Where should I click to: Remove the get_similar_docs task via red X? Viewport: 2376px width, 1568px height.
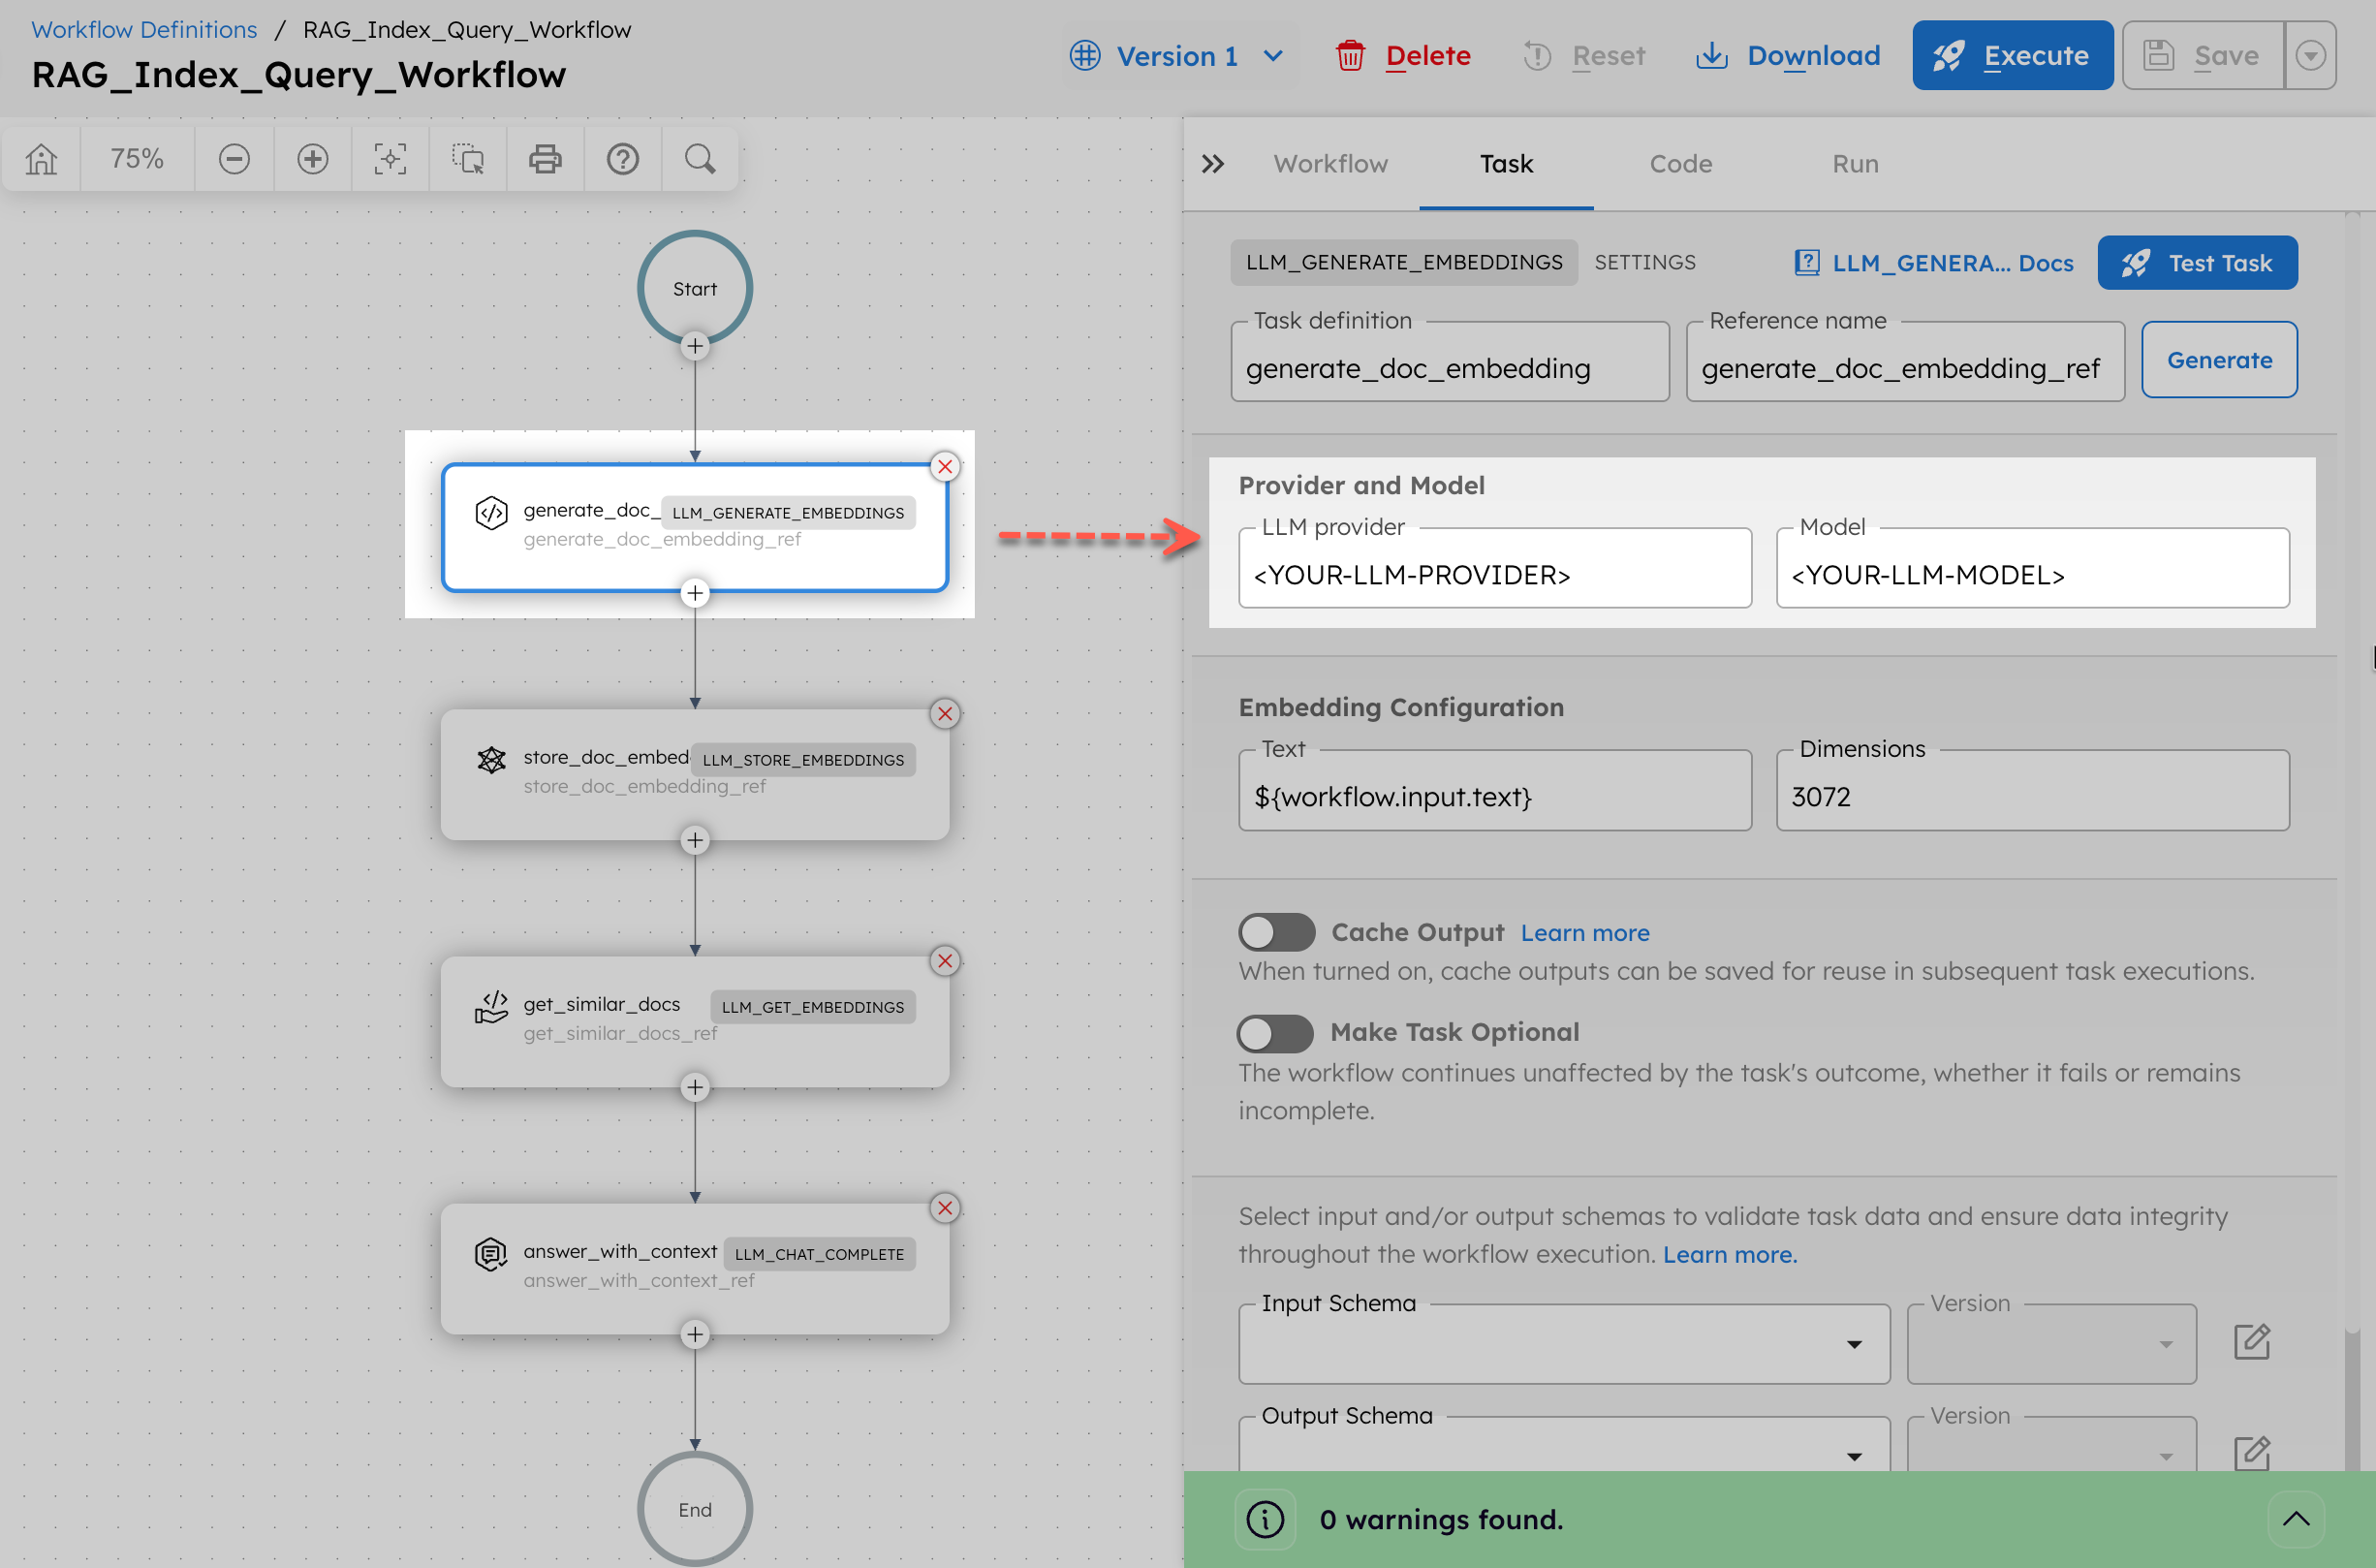click(944, 961)
